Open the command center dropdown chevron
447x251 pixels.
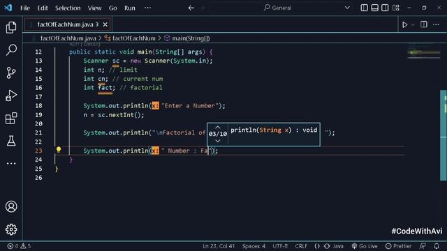tap(347, 8)
